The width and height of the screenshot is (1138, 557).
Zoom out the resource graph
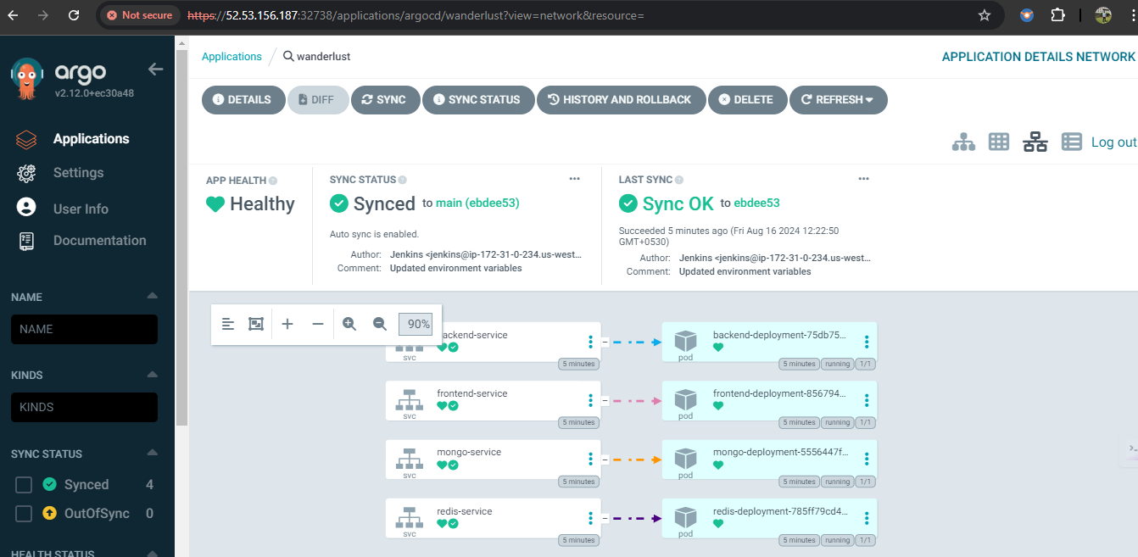tap(380, 324)
